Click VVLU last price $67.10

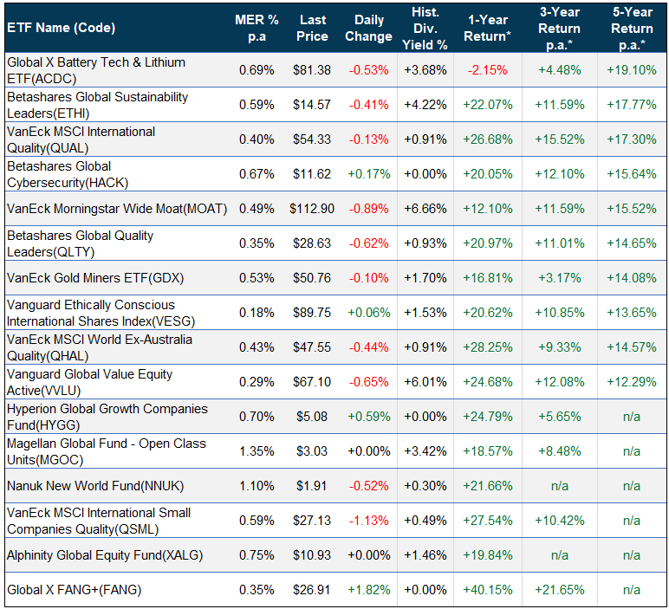pyautogui.click(x=312, y=382)
